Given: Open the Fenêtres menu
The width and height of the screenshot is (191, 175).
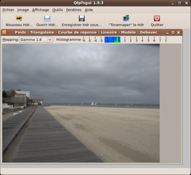Looking at the screenshot, I should point(74,10).
